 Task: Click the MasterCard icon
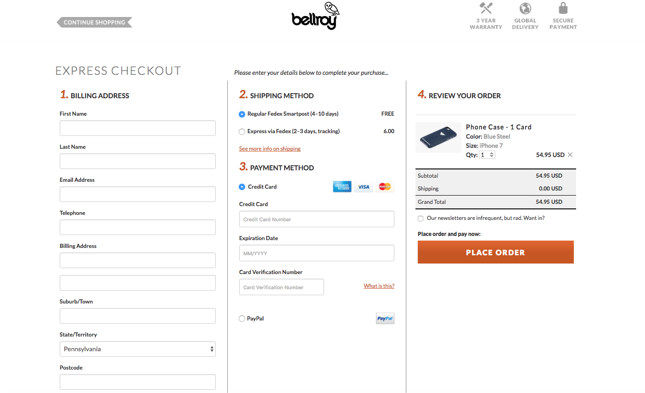coord(385,187)
